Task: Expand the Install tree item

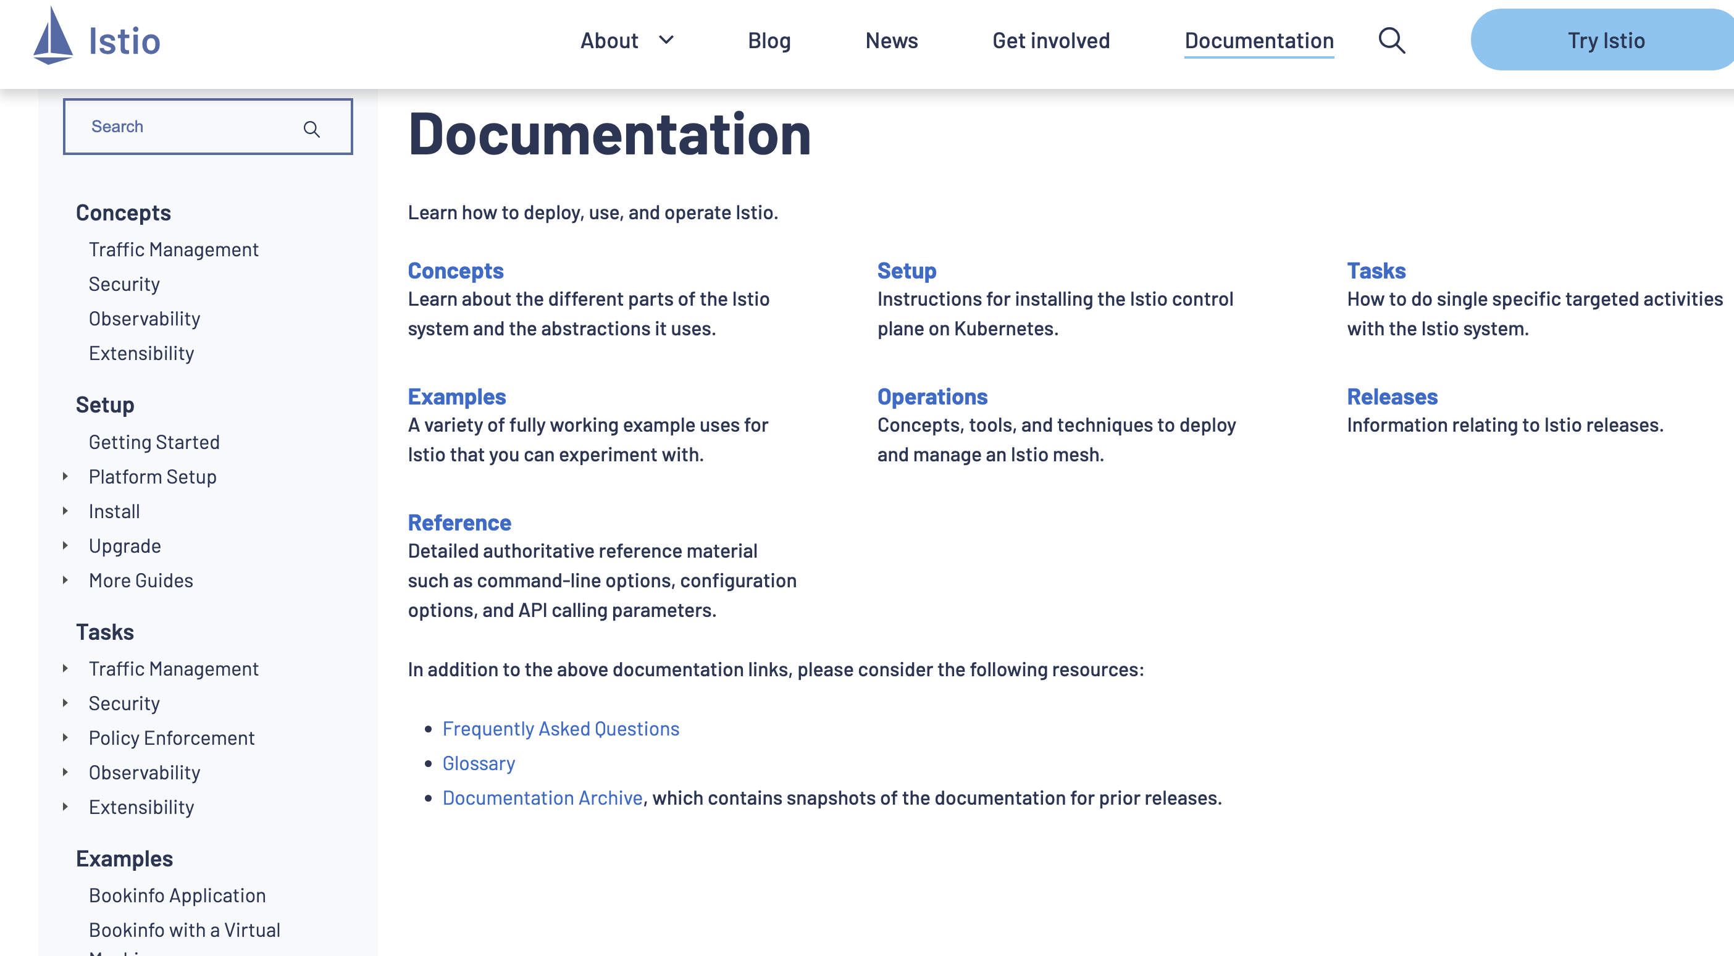Action: pos(66,511)
